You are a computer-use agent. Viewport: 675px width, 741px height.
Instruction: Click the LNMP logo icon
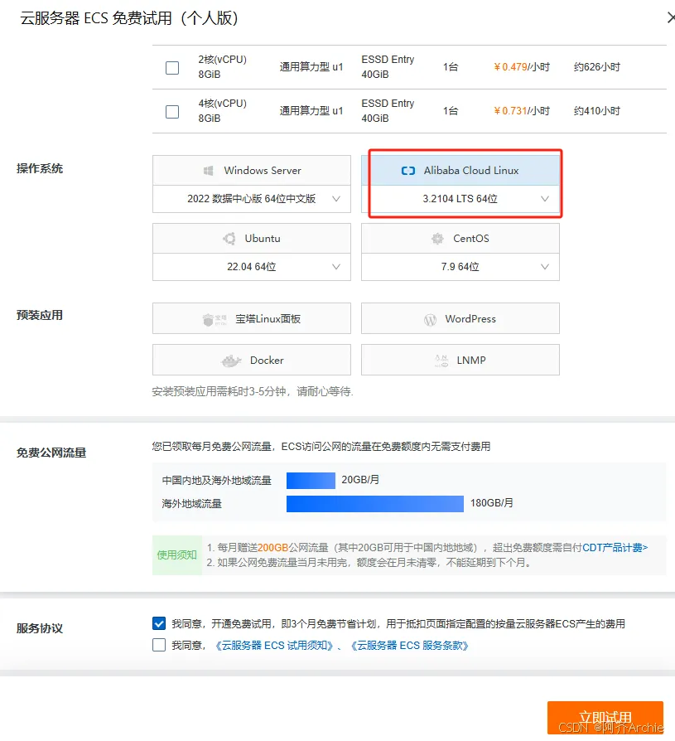click(441, 361)
